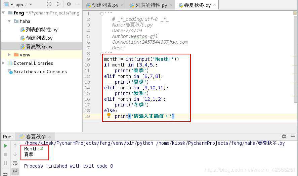The image size is (298, 176).
Task: Collapse docstring fold marker at line 8
Action: [x=102, y=53]
